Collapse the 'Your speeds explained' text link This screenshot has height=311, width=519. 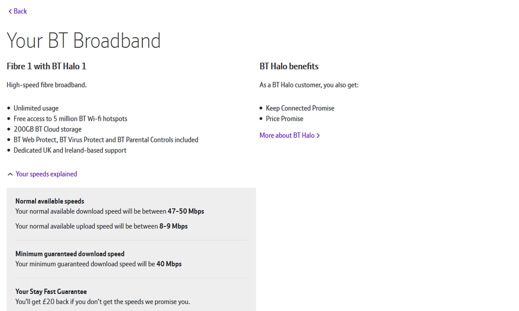[x=46, y=174]
